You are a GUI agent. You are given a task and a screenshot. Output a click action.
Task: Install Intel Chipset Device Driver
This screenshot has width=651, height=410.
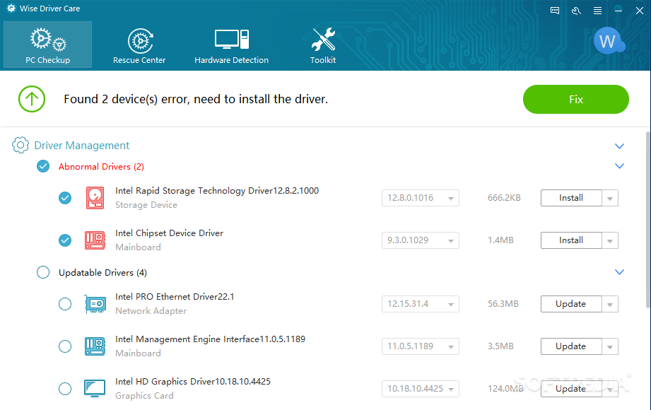[x=571, y=240]
